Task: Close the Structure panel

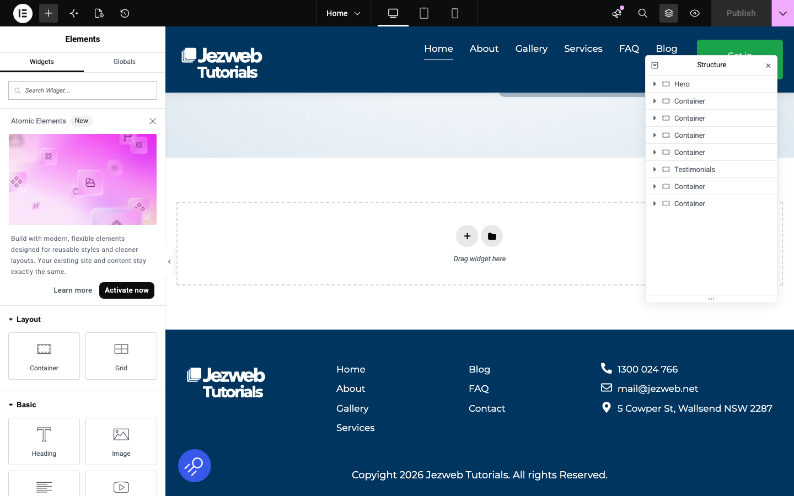Action: coord(768,66)
